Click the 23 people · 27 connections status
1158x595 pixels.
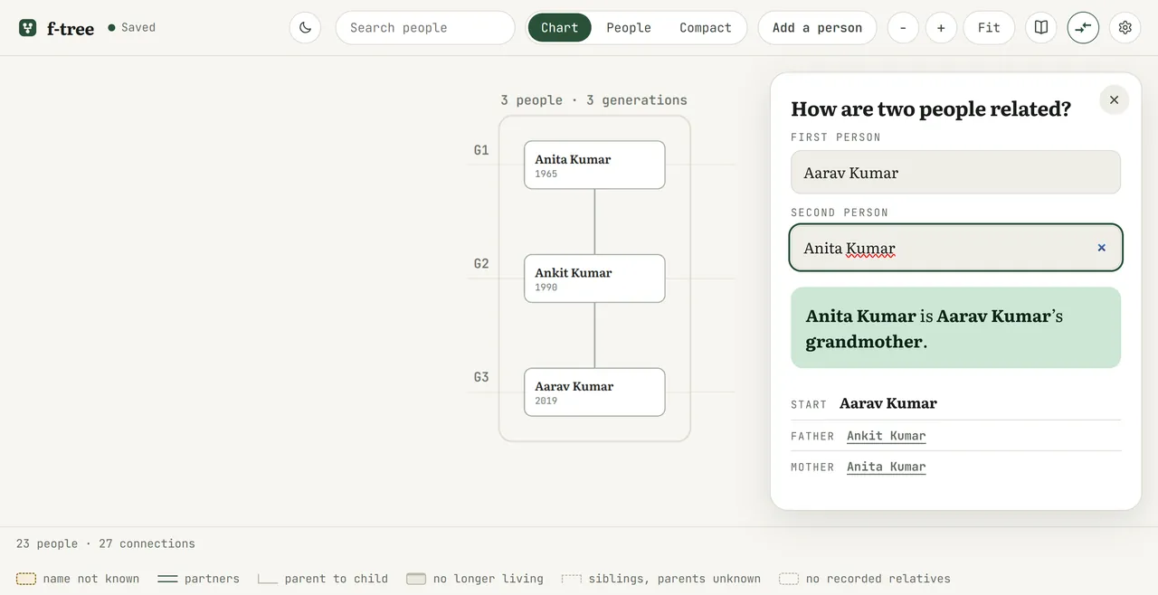[106, 543]
